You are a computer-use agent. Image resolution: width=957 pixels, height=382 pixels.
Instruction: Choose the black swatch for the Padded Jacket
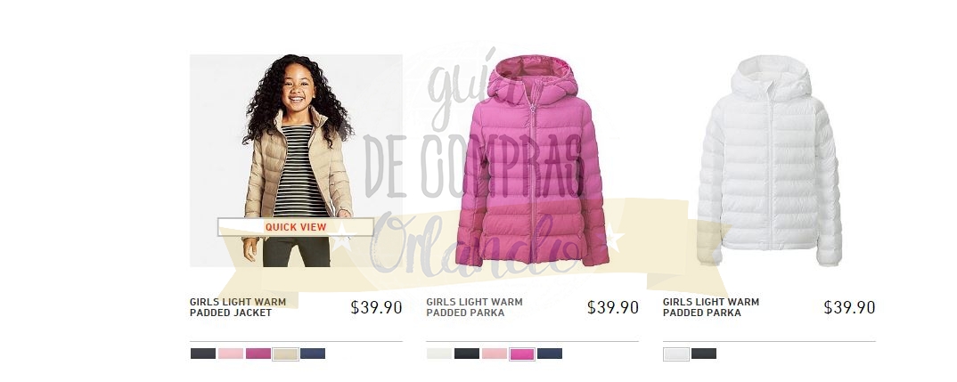(x=202, y=354)
